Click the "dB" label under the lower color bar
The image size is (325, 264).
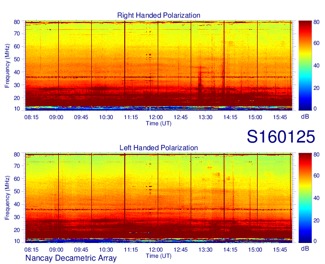click(305, 248)
